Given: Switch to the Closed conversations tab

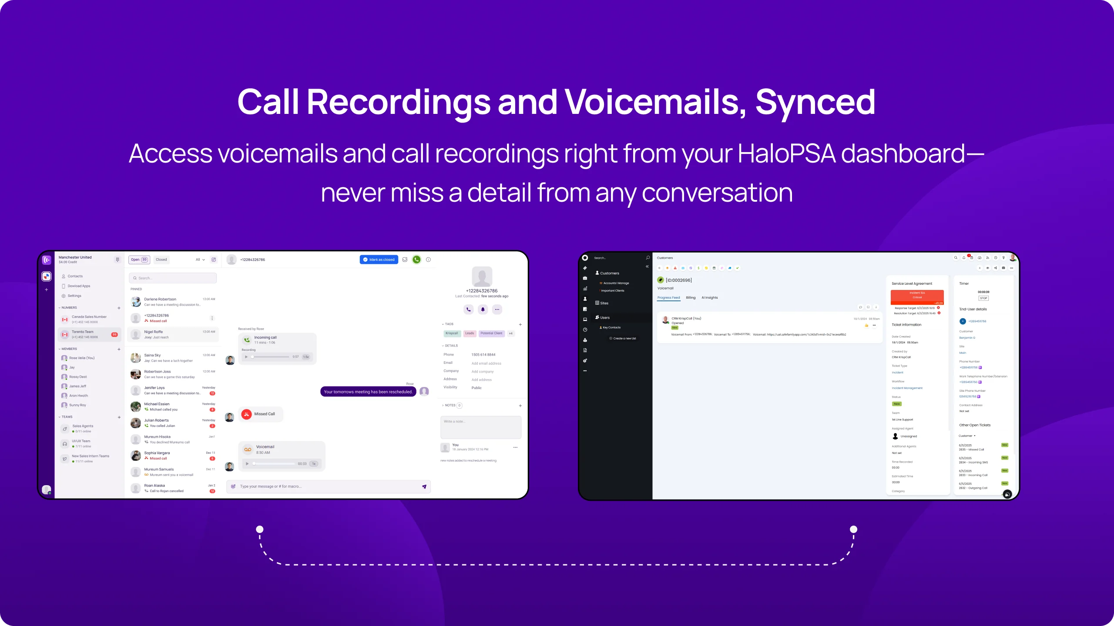Looking at the screenshot, I should click(x=161, y=260).
